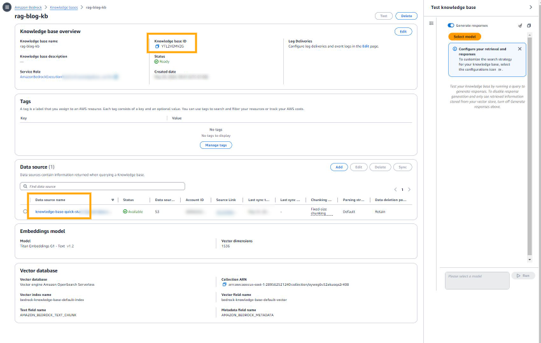This screenshot has width=541, height=343.
Task: Open the hamburger navigation menu
Action: 7,7
